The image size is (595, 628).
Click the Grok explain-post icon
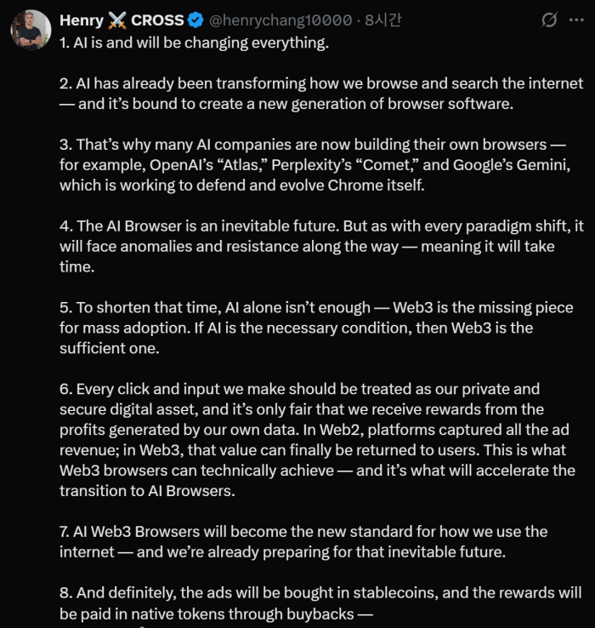pos(549,20)
